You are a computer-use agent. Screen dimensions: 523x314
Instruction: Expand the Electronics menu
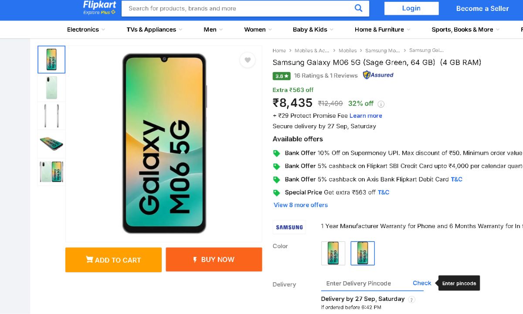click(x=86, y=30)
